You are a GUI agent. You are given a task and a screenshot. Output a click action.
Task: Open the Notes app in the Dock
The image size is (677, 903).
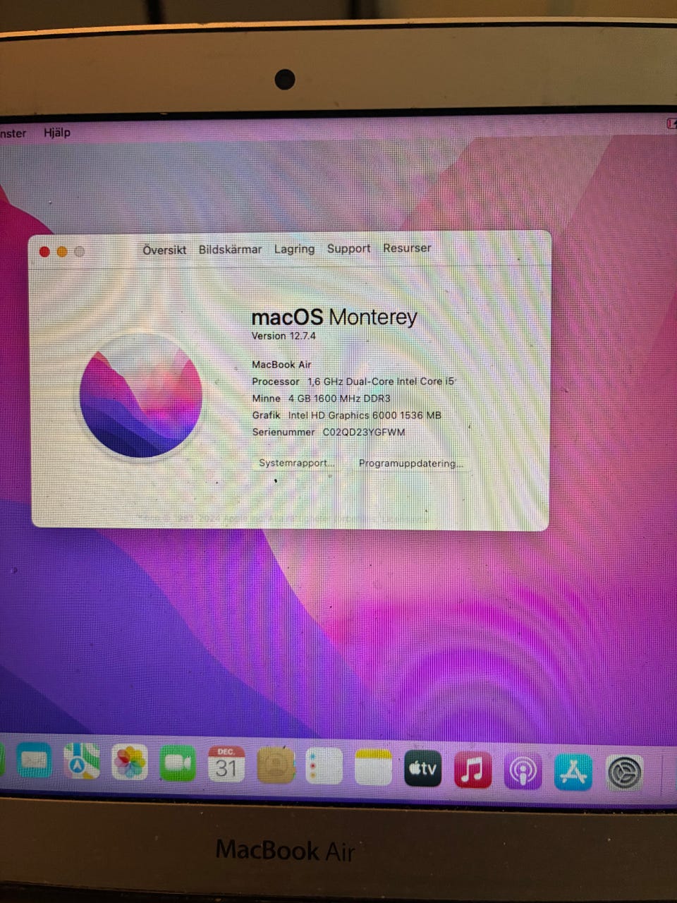[x=373, y=768]
